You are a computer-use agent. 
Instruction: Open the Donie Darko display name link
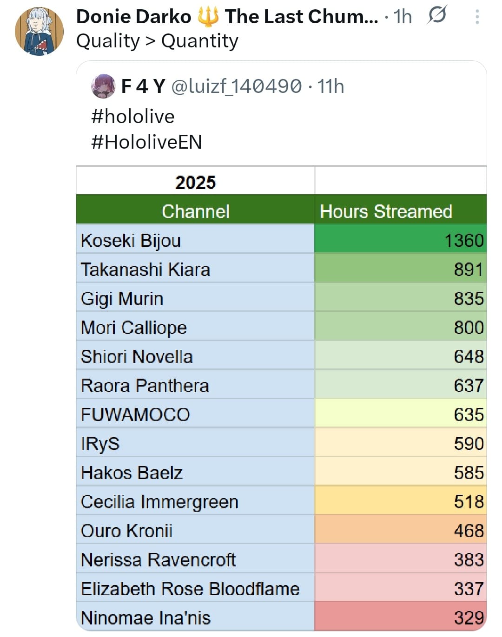(133, 17)
